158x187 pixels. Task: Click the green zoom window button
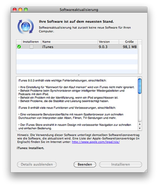[x=26, y=10]
